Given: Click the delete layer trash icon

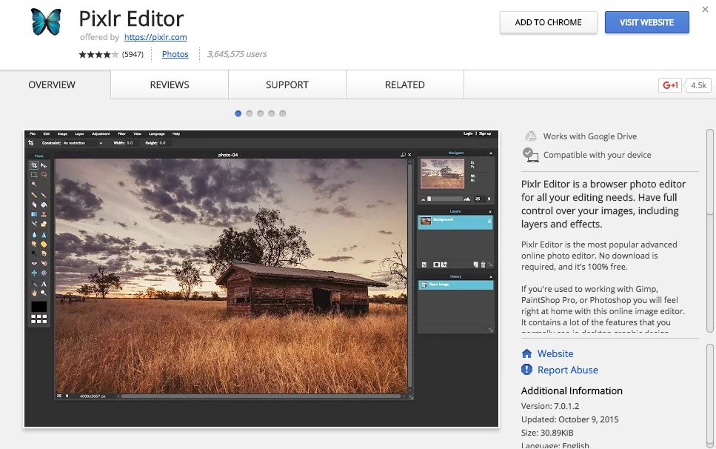Looking at the screenshot, I should (x=483, y=265).
